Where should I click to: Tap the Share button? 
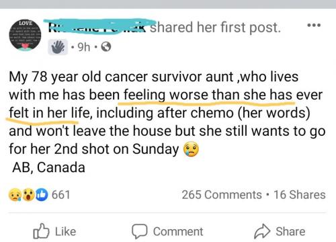(x=280, y=231)
